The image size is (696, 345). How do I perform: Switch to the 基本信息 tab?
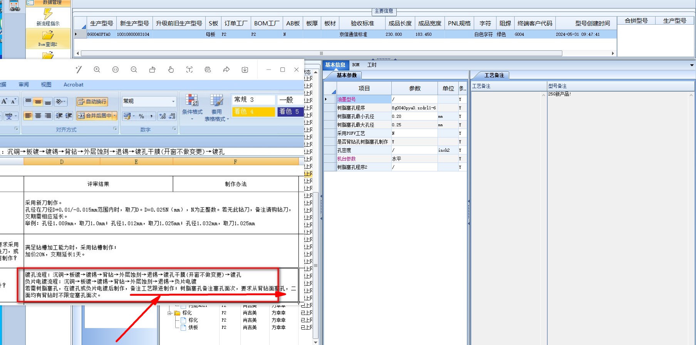(x=335, y=65)
